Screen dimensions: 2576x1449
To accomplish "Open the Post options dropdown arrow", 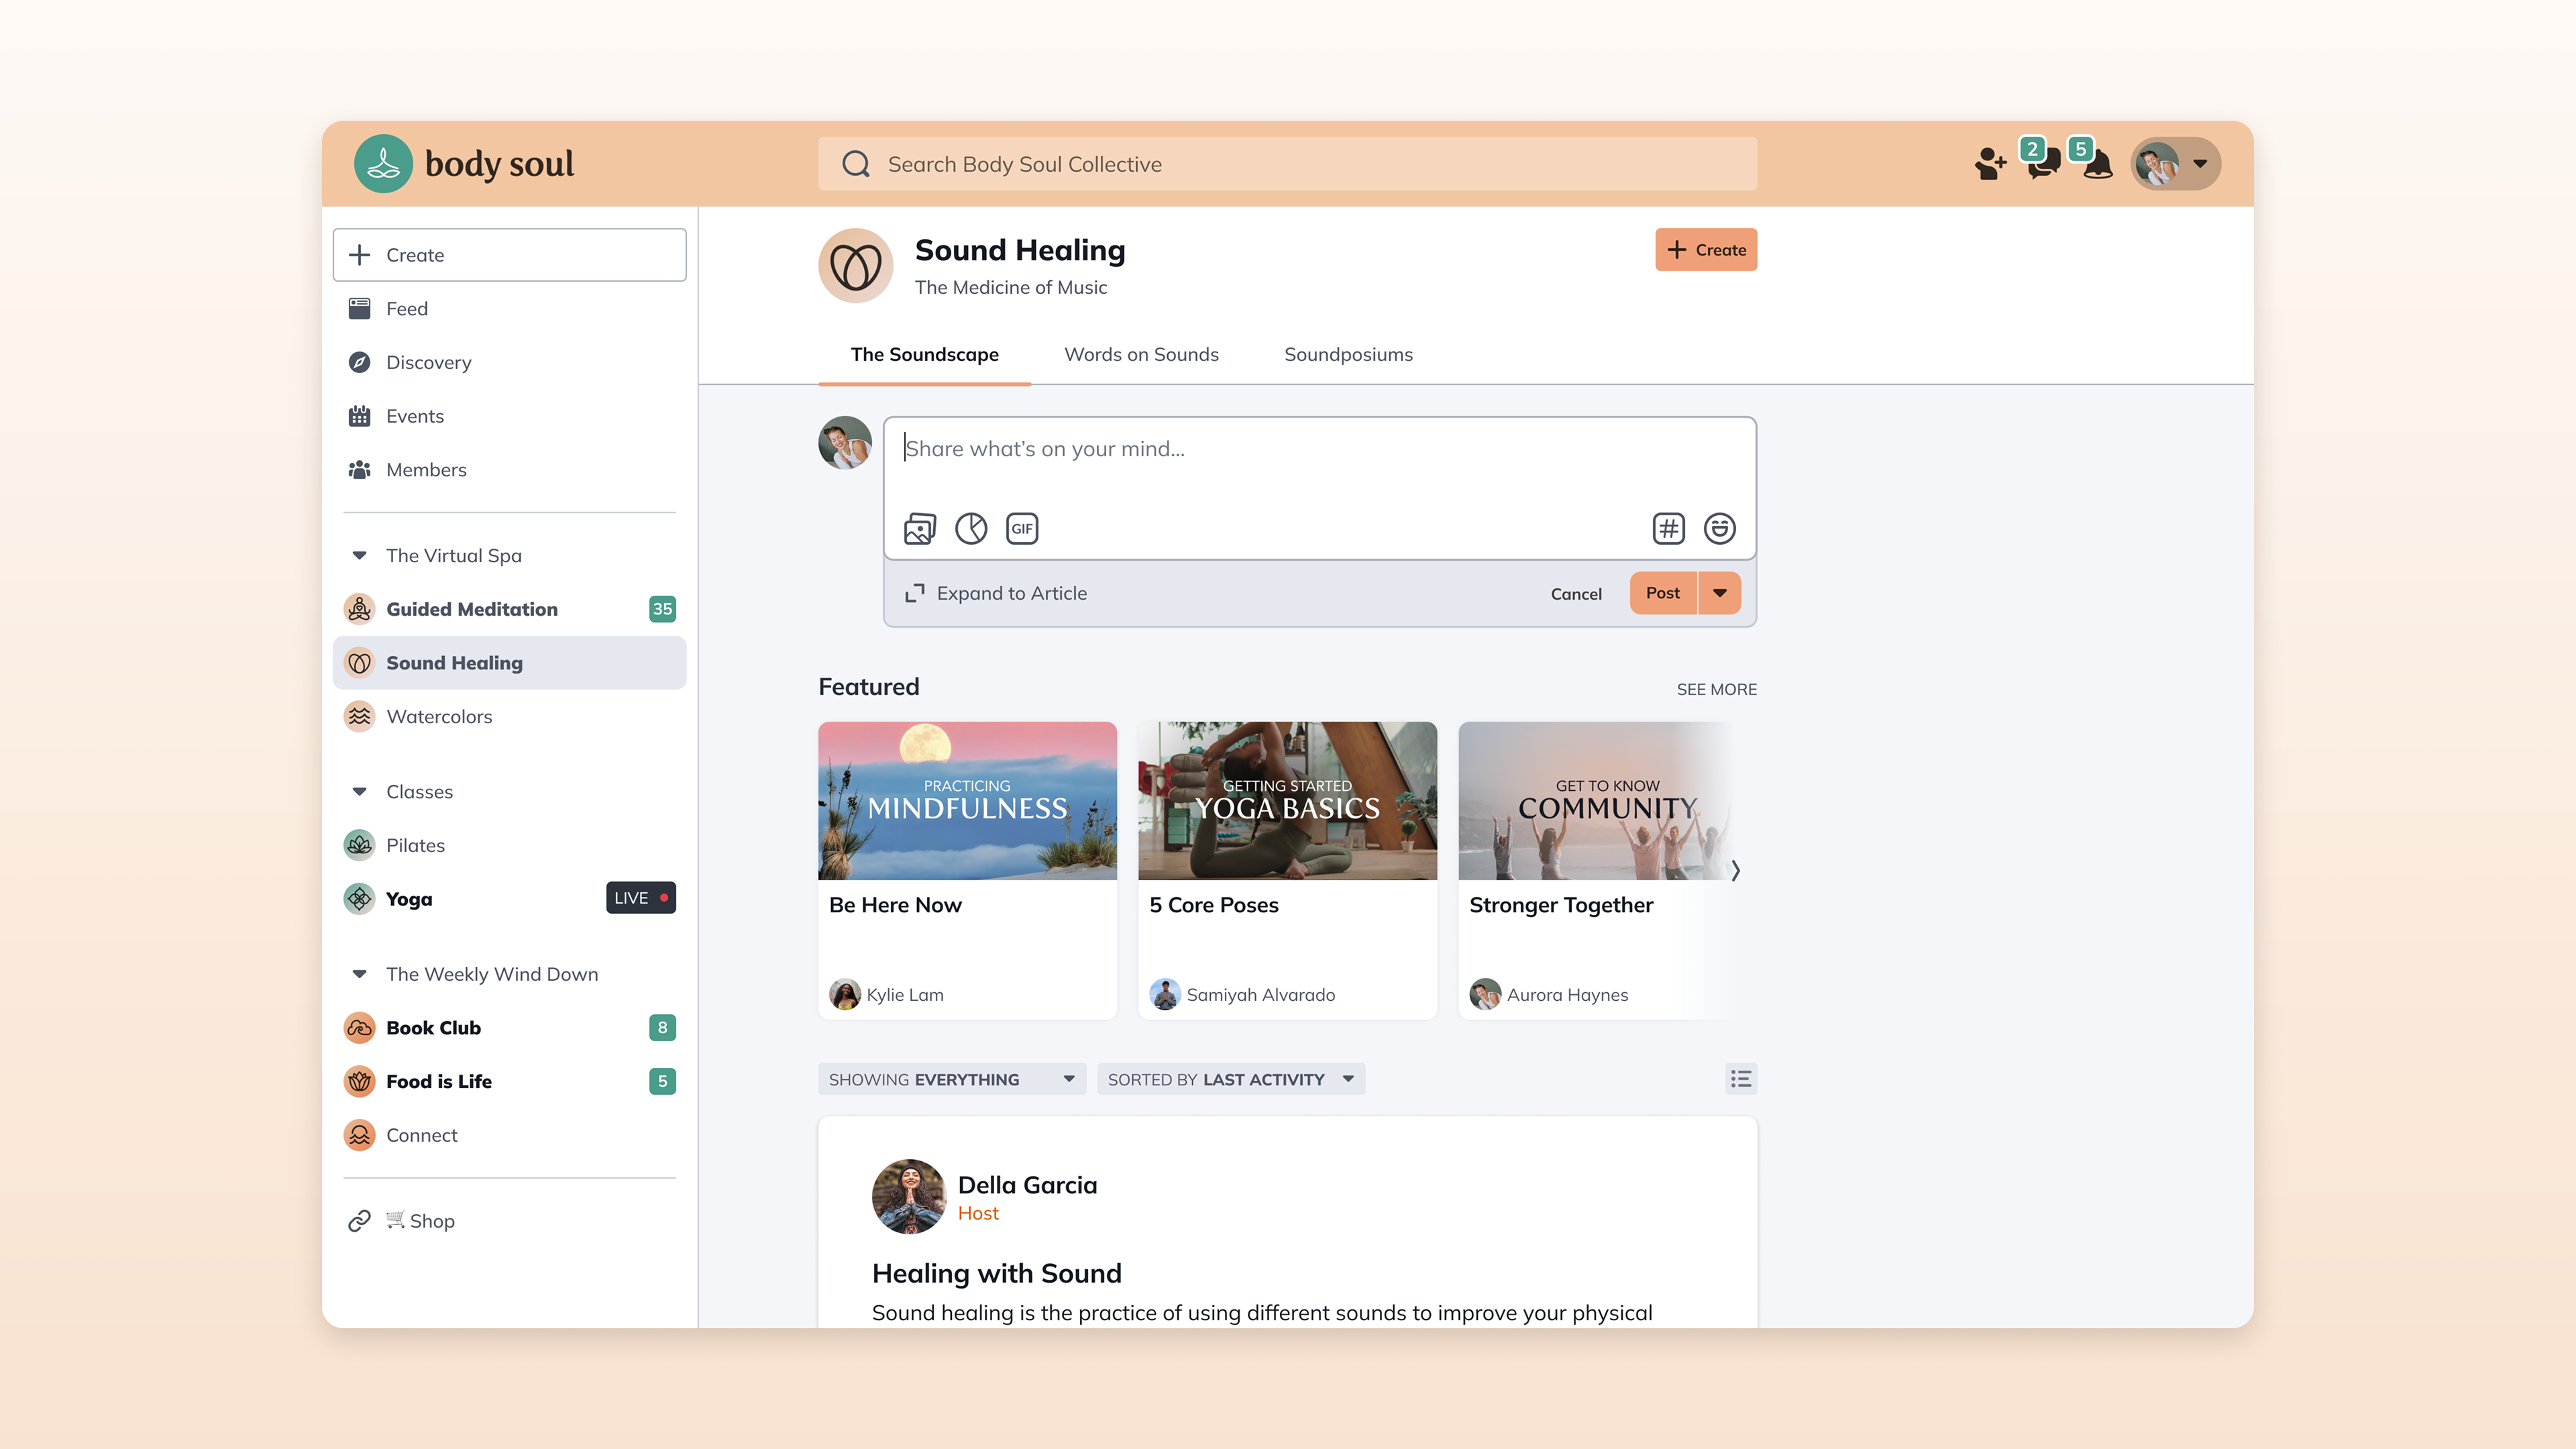I will [x=1719, y=592].
